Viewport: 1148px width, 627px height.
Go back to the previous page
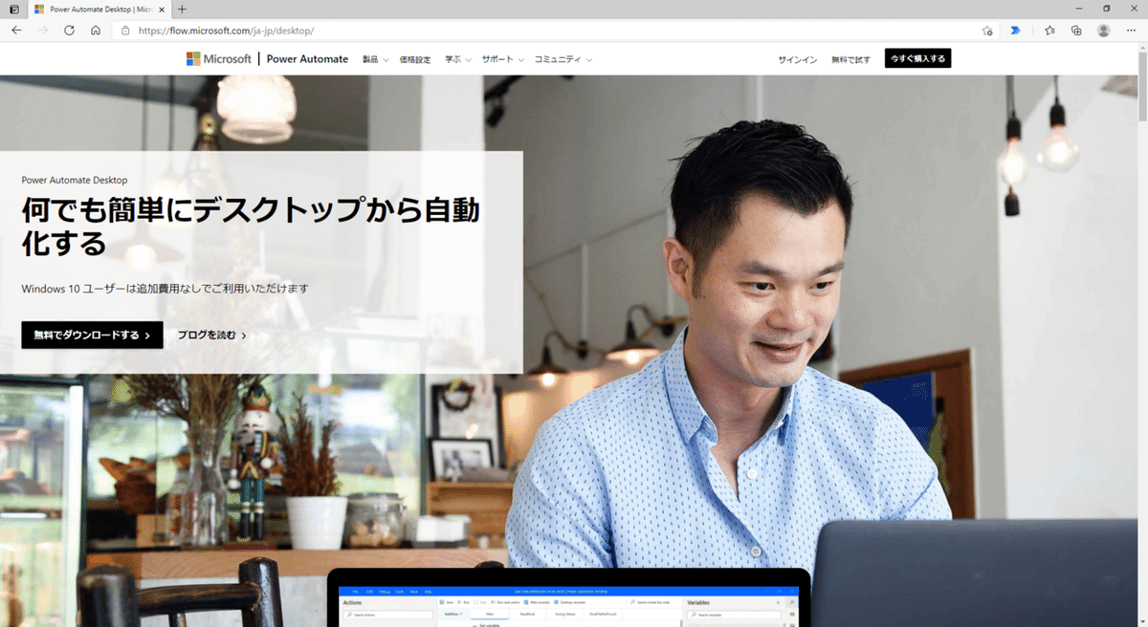[x=16, y=31]
